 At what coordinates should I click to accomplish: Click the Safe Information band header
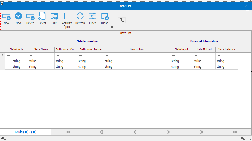point(88,41)
